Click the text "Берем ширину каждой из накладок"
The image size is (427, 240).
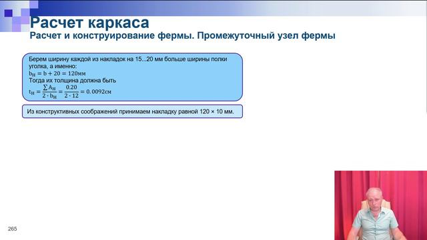coord(77,59)
